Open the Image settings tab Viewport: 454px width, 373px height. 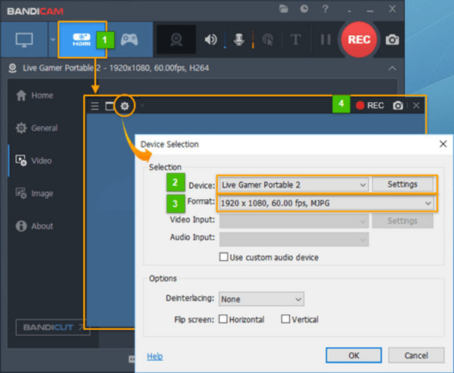[35, 193]
